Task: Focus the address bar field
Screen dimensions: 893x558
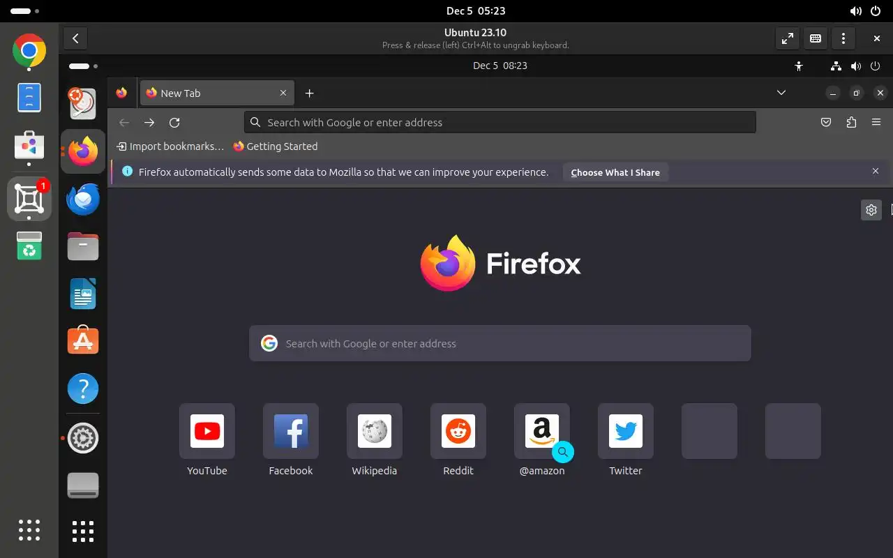Action: click(x=500, y=122)
